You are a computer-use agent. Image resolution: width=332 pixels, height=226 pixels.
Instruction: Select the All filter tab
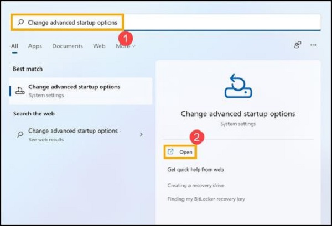coord(14,46)
